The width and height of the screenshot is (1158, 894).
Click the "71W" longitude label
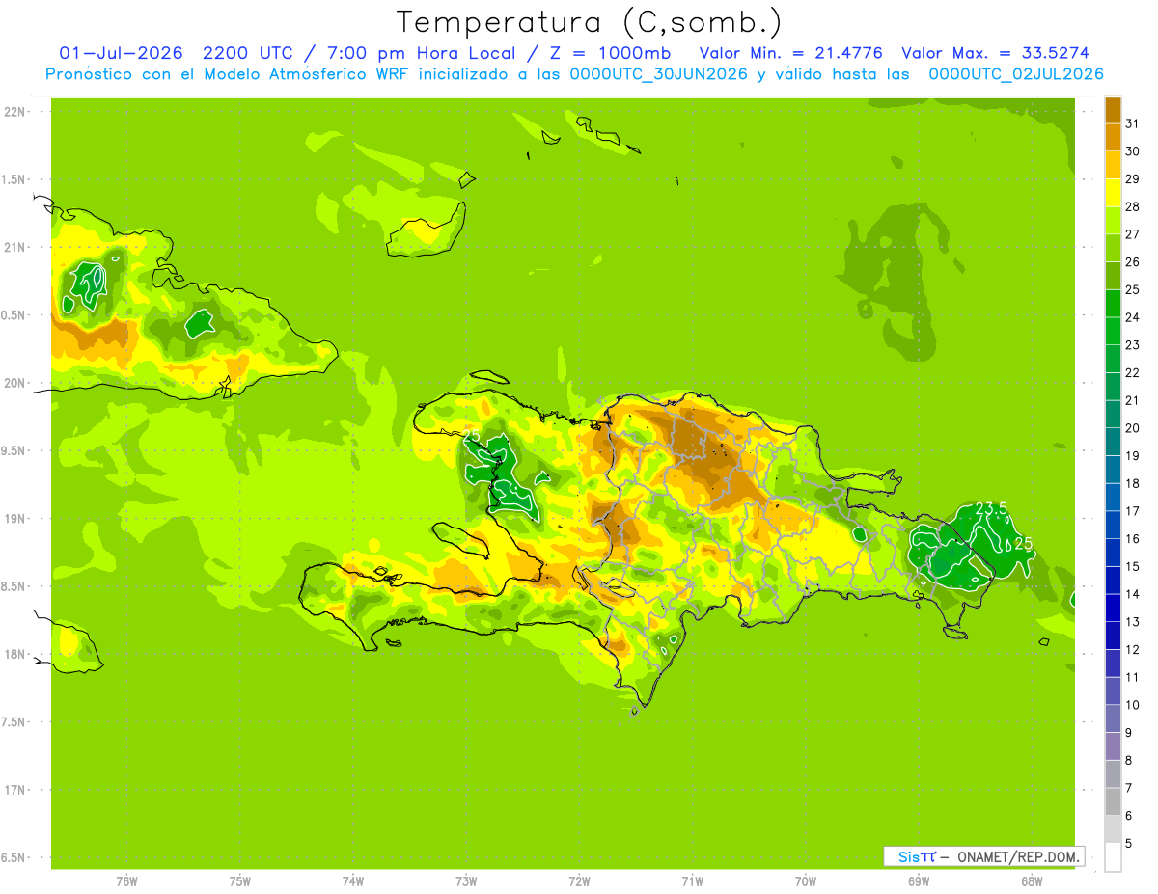(x=692, y=880)
